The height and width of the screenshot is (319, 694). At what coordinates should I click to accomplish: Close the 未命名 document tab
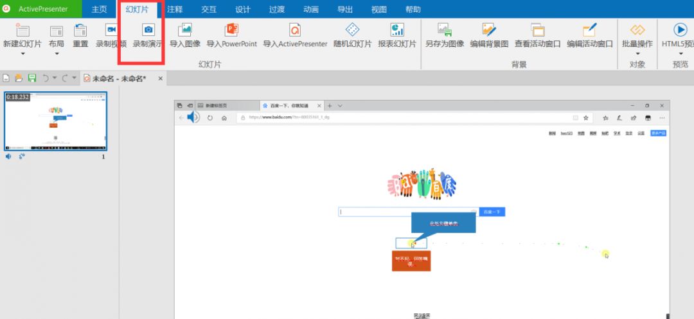click(161, 79)
